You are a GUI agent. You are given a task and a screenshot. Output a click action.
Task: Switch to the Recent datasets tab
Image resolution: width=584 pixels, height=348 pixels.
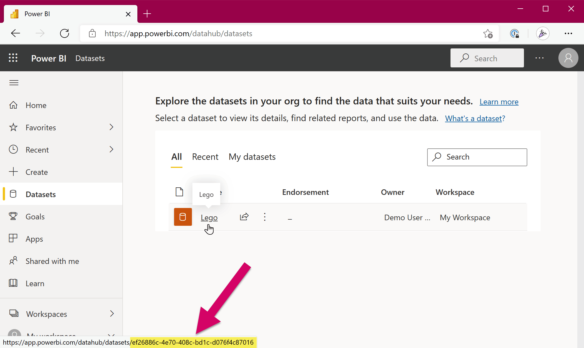click(205, 157)
